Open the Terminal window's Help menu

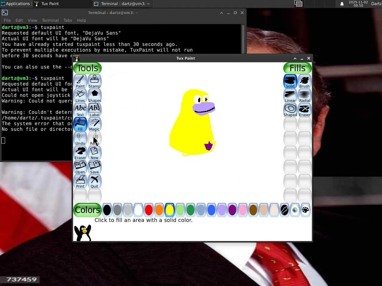coord(81,20)
